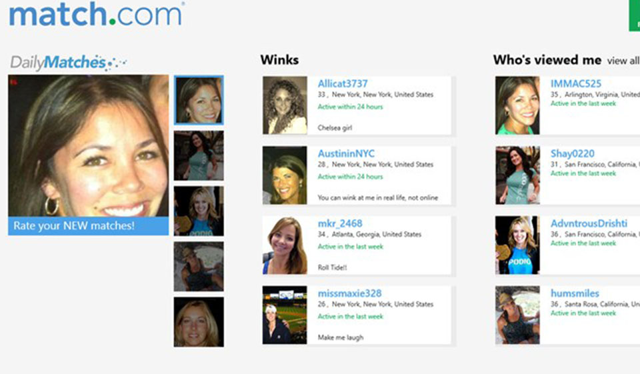This screenshot has height=374, width=640.
Task: Choose Daily Matches thumbnail with blue PODIO shirt
Action: coord(199,211)
